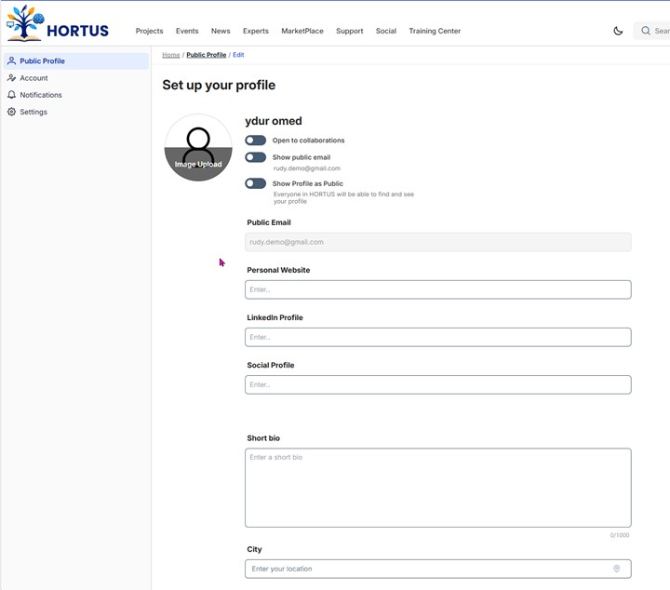Open the Support menu item
Screen dimensions: 670x590
(x=350, y=31)
